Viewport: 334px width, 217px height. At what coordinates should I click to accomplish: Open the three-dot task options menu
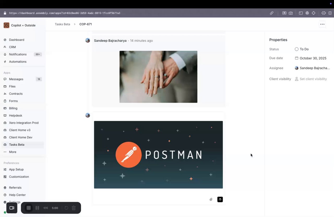322,24
